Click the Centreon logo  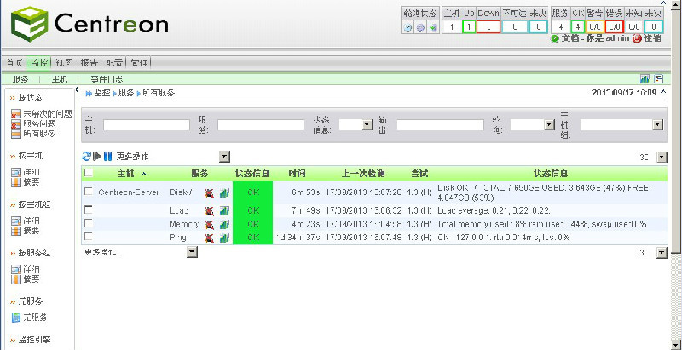pyautogui.click(x=90, y=25)
